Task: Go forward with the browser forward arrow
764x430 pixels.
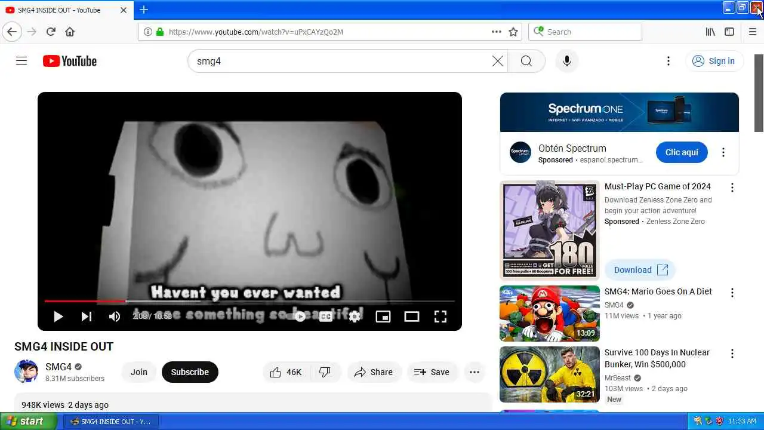Action: coord(32,32)
